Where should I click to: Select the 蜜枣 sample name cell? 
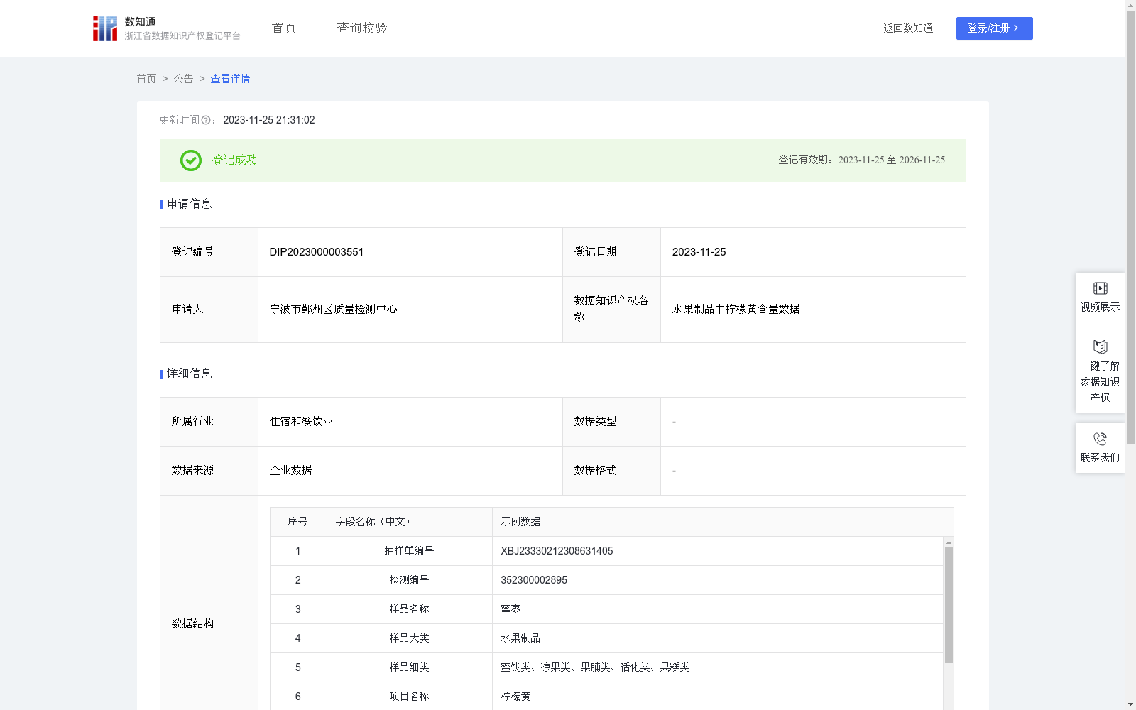click(x=717, y=609)
